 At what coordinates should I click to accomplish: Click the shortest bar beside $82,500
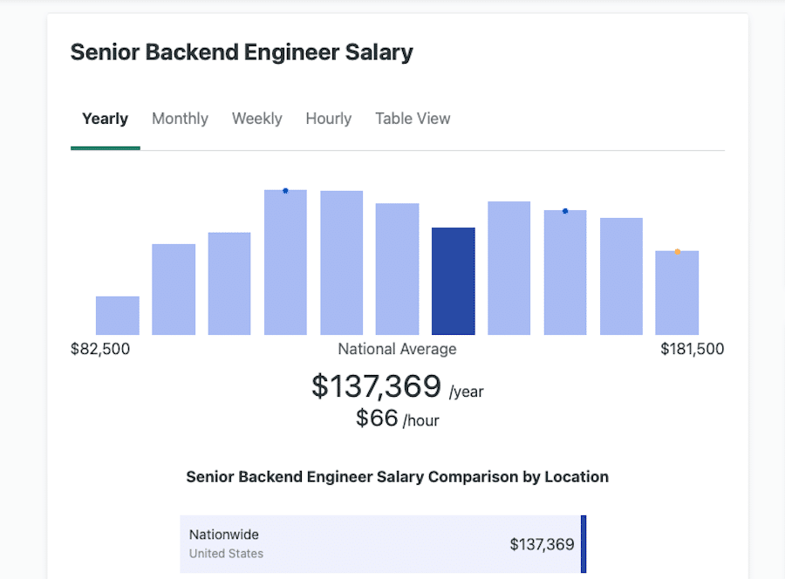coord(118,316)
